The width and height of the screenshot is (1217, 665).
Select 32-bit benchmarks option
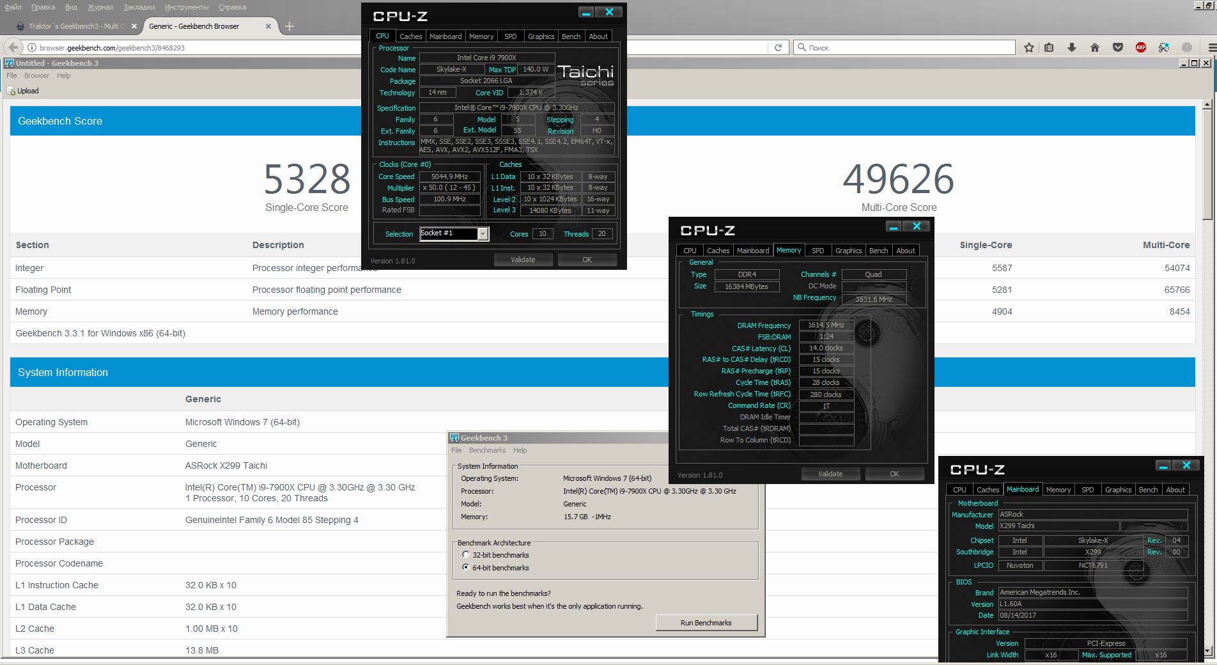[x=466, y=555]
